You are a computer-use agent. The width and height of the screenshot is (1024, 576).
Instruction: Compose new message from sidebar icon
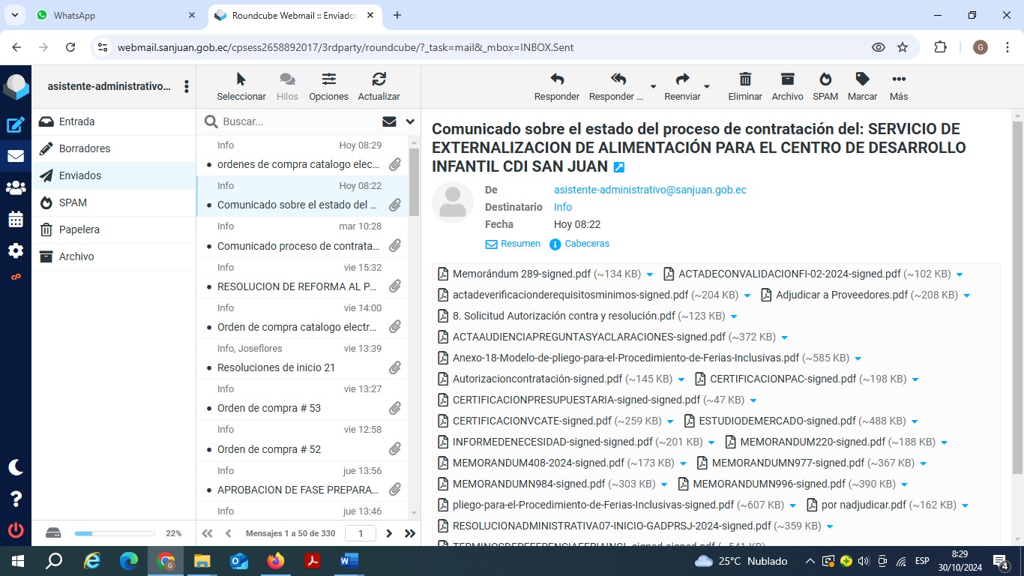click(x=16, y=125)
